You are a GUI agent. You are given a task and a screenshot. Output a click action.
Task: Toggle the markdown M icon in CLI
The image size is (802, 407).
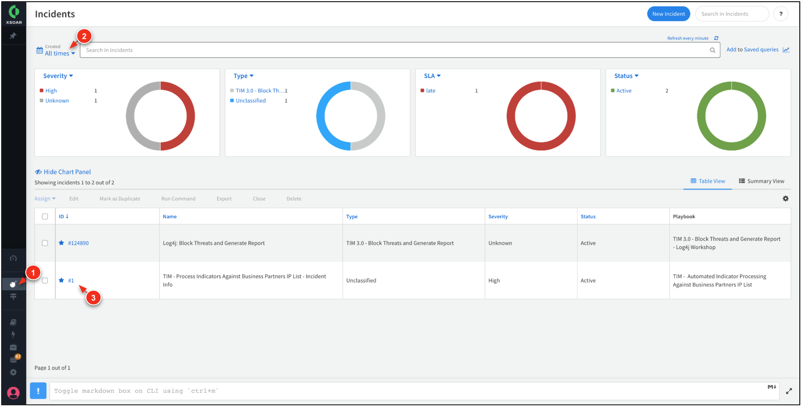(x=772, y=387)
